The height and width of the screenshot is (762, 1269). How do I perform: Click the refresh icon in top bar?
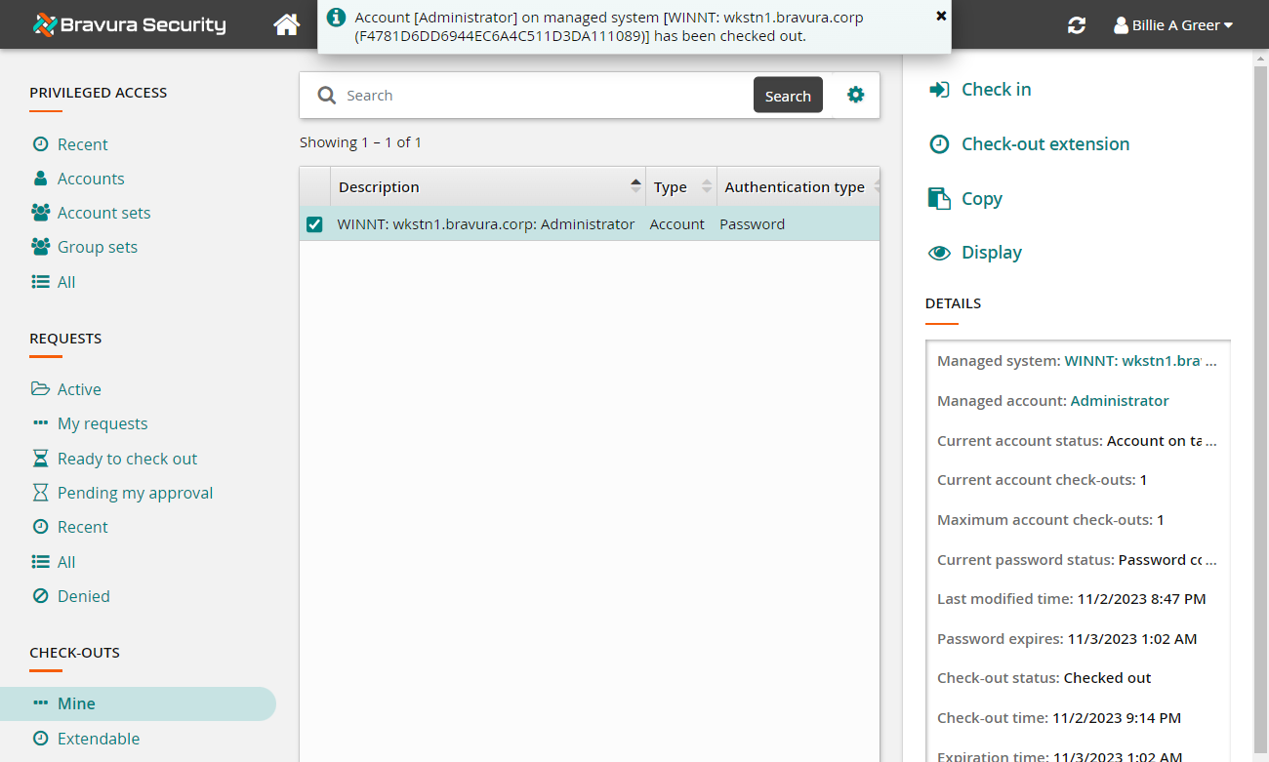click(1077, 26)
